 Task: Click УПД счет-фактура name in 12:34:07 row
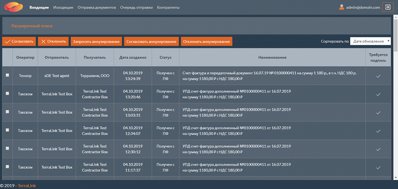237,131
